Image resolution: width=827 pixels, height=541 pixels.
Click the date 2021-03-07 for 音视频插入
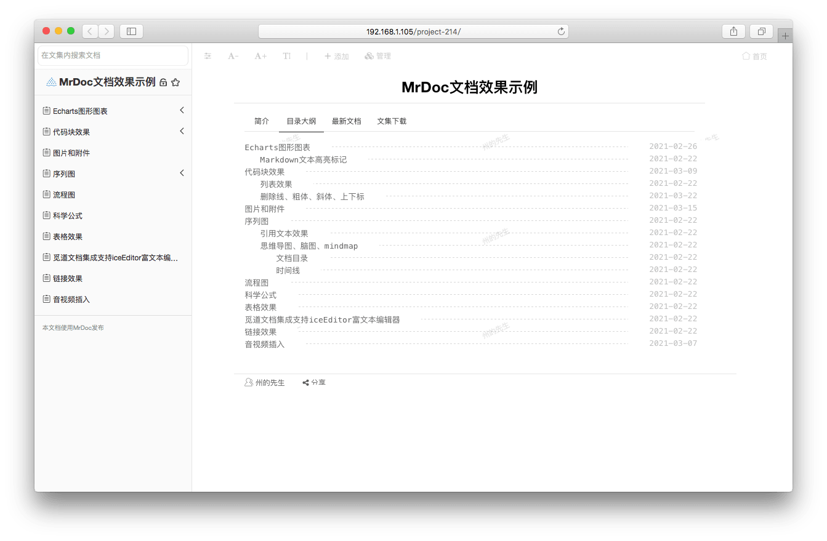click(x=673, y=343)
